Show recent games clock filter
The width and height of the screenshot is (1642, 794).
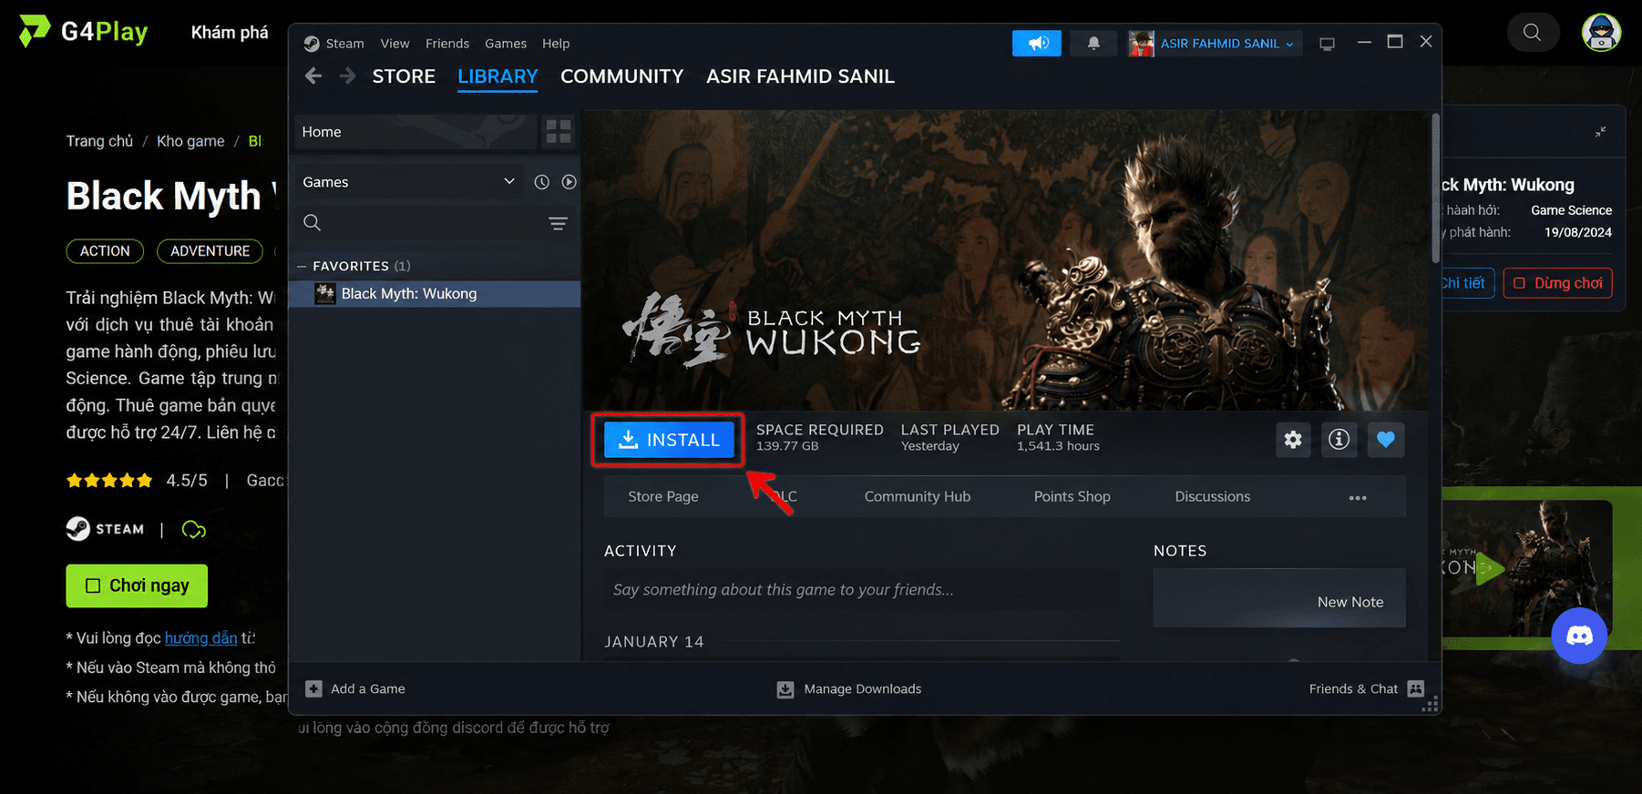(541, 182)
